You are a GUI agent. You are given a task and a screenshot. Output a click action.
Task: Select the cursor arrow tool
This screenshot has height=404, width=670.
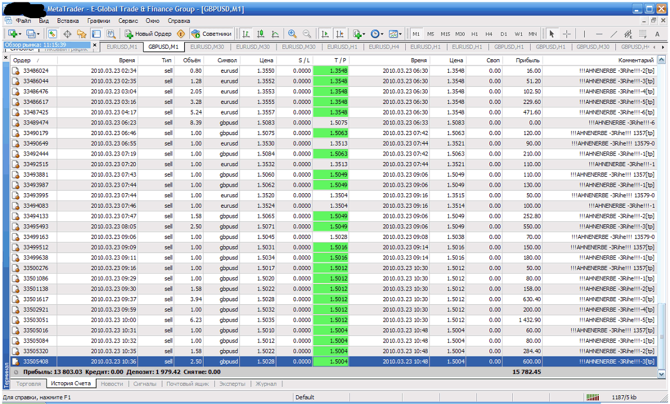(x=552, y=33)
